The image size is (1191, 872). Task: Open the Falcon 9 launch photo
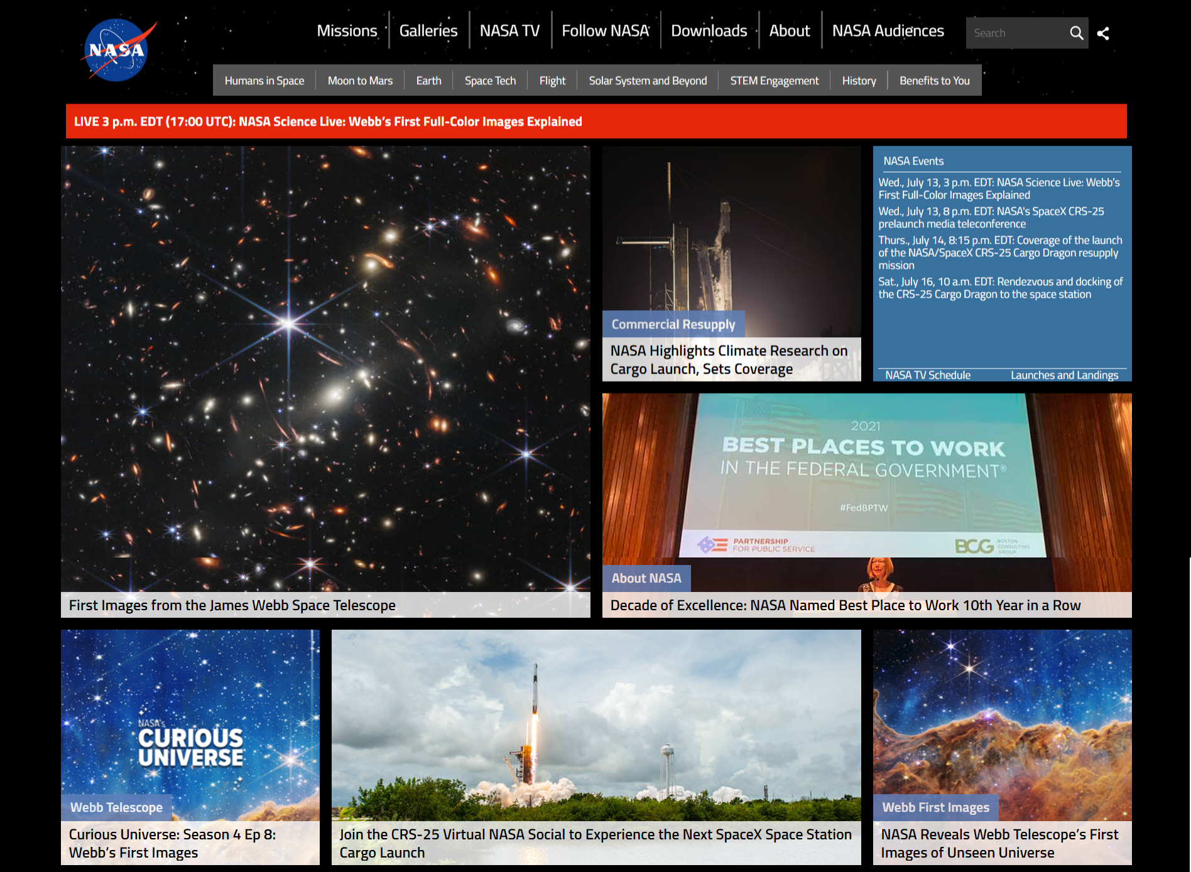click(596, 725)
